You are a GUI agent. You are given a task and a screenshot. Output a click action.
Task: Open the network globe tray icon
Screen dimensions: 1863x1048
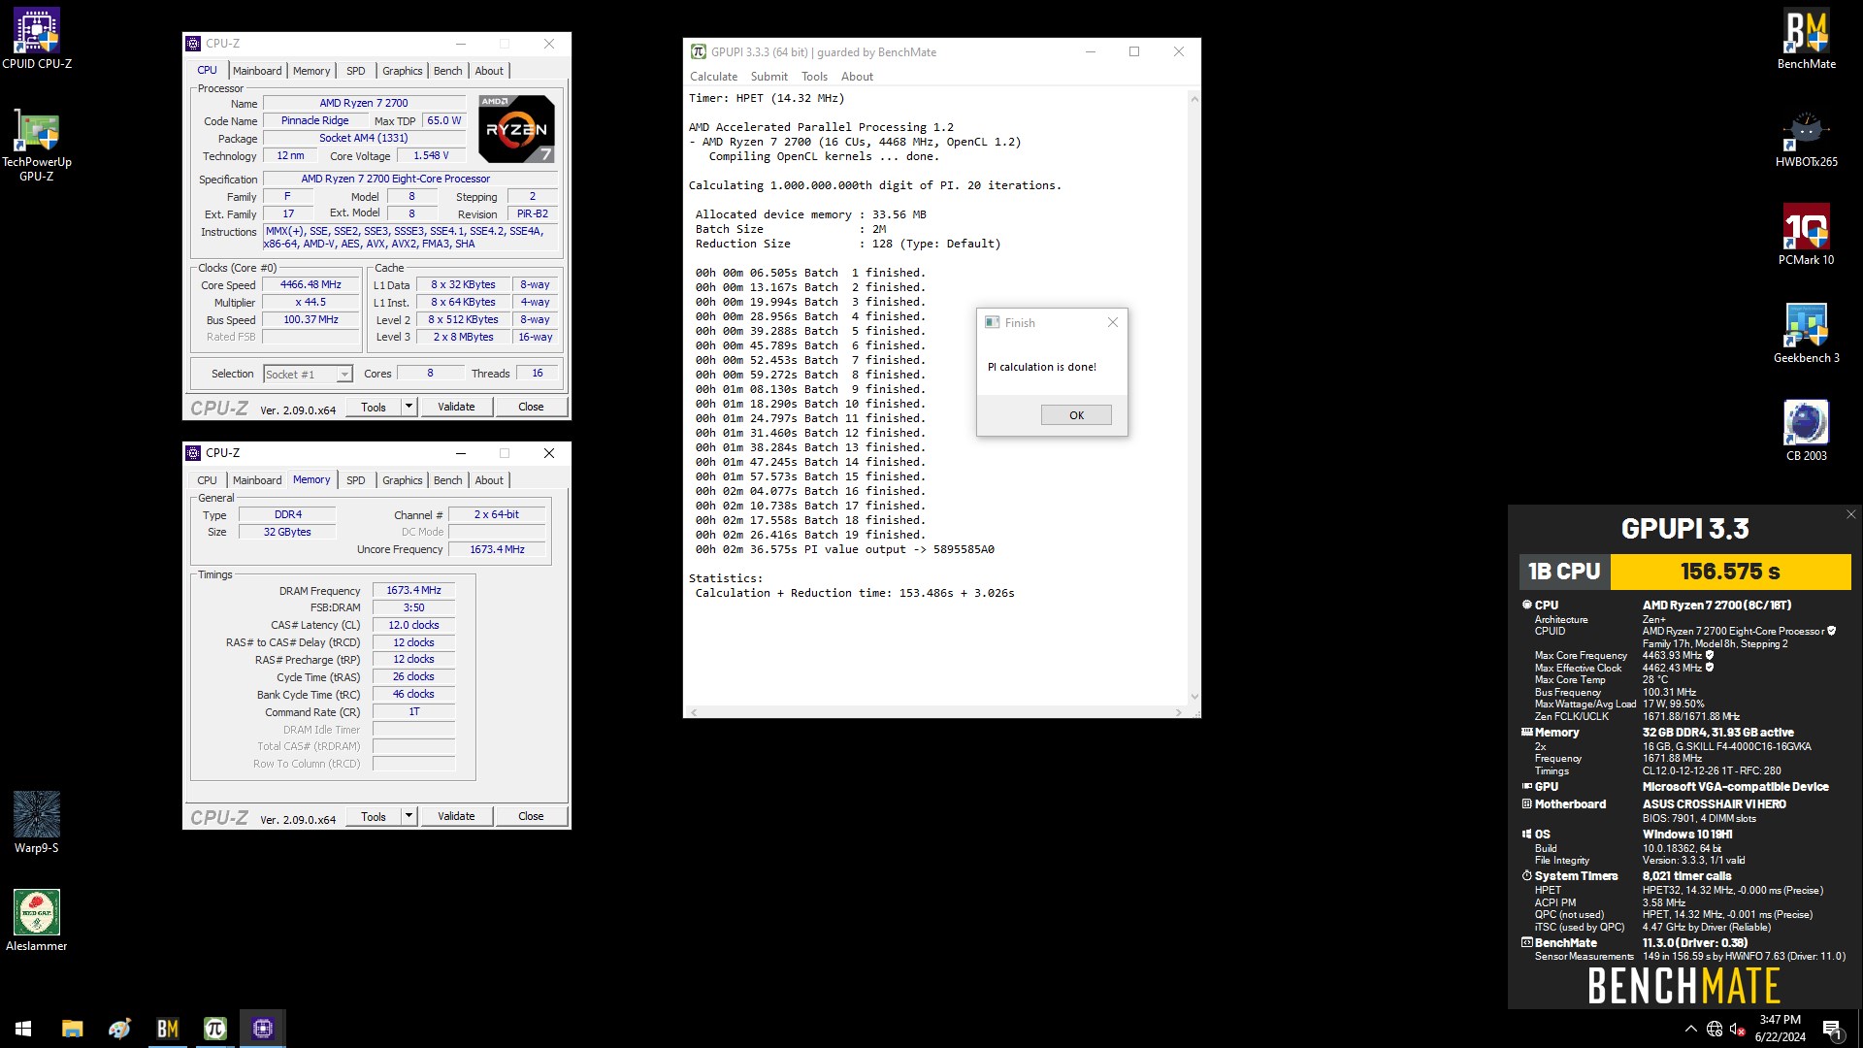point(1715,1029)
